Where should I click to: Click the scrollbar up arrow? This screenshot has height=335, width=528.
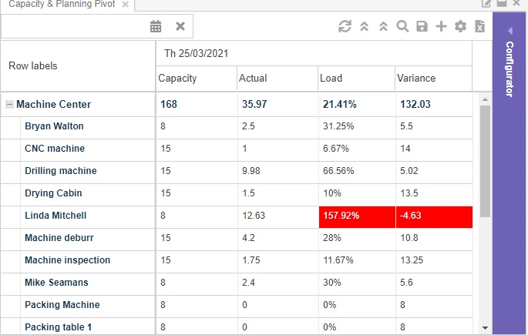pyautogui.click(x=485, y=99)
